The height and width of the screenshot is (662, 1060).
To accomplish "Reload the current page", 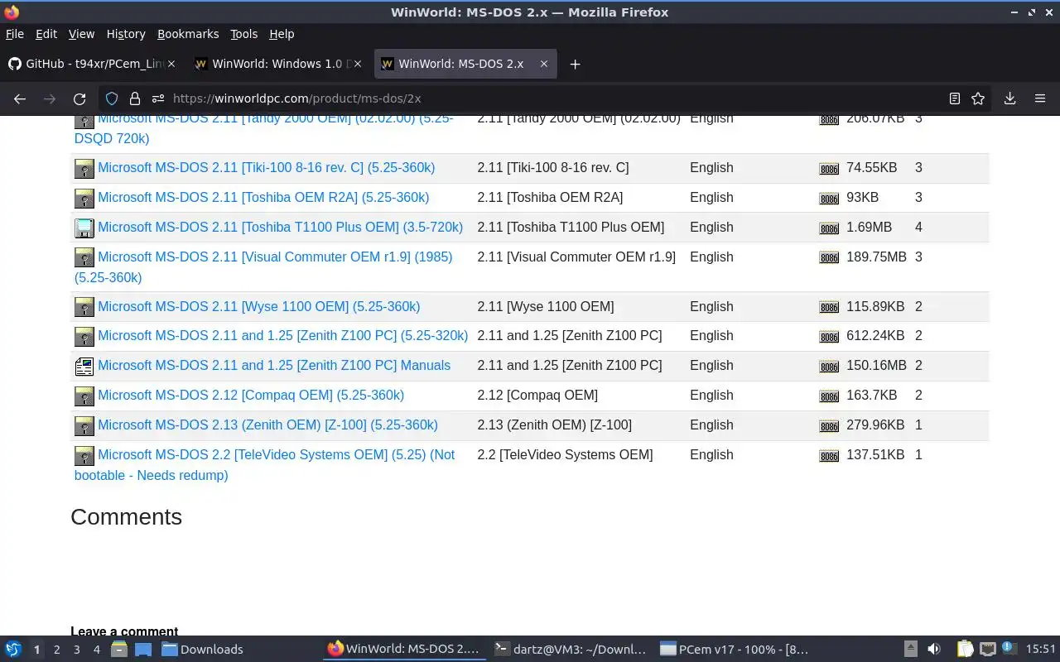I will coord(79,98).
